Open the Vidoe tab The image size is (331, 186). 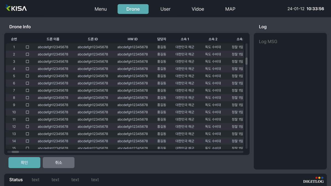(198, 9)
